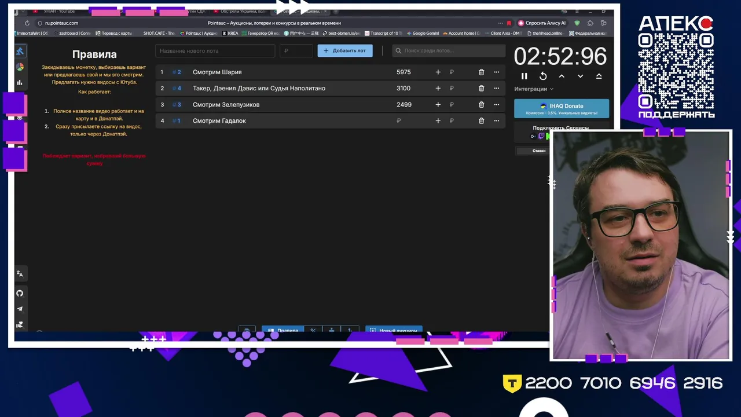Open the KREA bookmark

230,34
